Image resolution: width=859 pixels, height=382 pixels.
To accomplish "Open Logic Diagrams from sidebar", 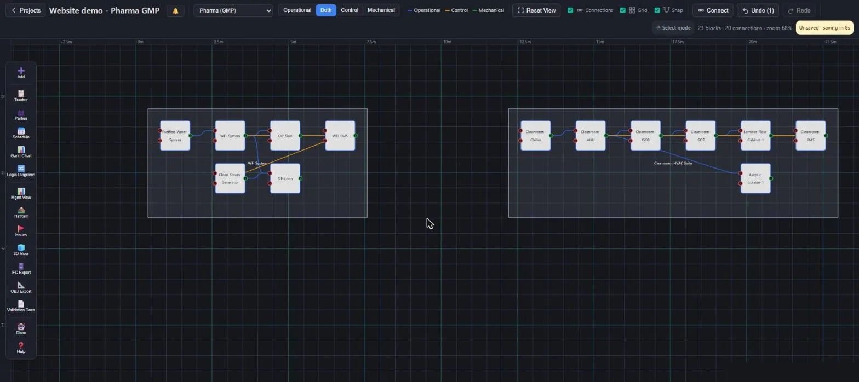I will 21,171.
